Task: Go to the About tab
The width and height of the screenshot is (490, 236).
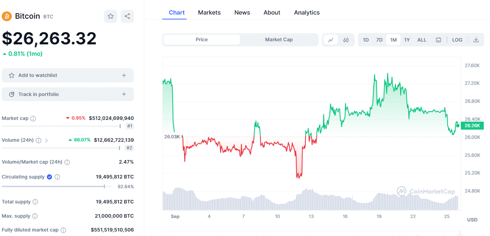Action: pyautogui.click(x=272, y=12)
